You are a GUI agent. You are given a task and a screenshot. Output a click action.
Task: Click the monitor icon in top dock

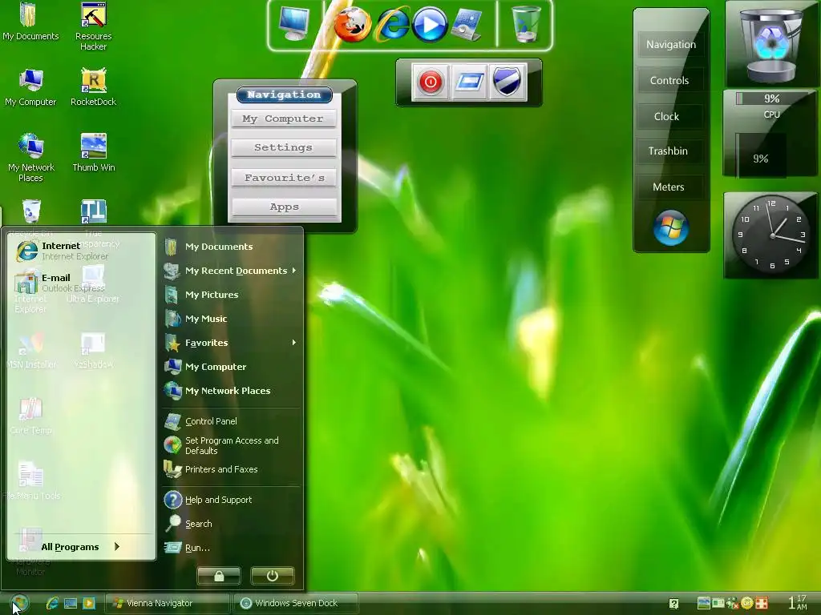(293, 24)
